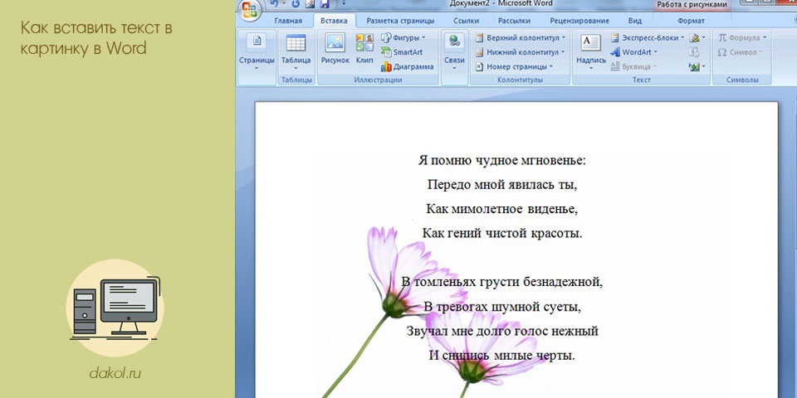Click the insert object icon

click(697, 66)
